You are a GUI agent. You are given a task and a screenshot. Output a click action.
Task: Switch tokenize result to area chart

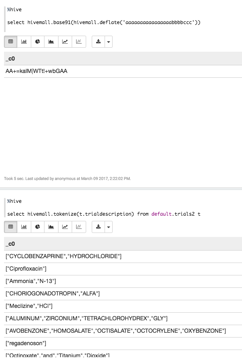click(x=51, y=227)
